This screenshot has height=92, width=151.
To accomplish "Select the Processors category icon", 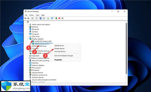I will [x=30, y=70].
